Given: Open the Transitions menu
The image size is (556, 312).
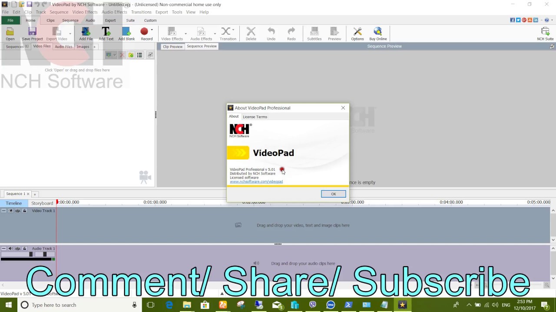Looking at the screenshot, I should tap(141, 12).
